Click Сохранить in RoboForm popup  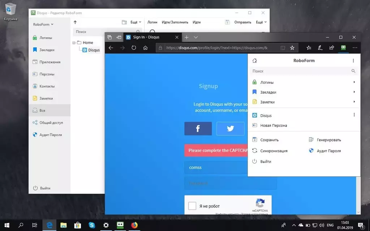(x=266, y=140)
